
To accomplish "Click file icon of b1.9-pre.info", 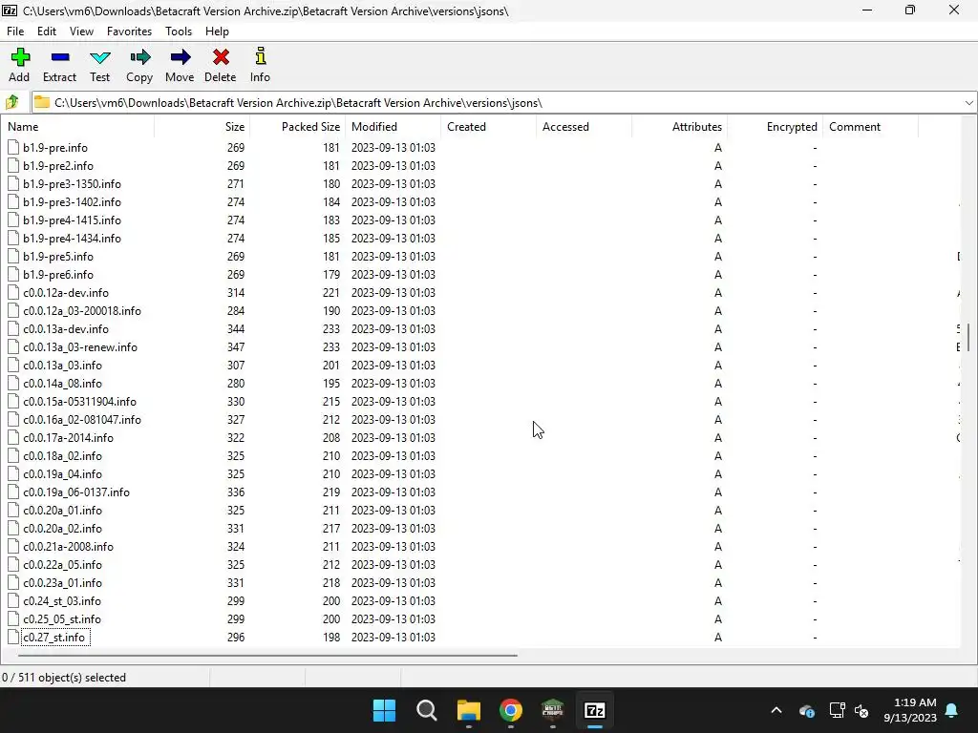I will [x=13, y=147].
